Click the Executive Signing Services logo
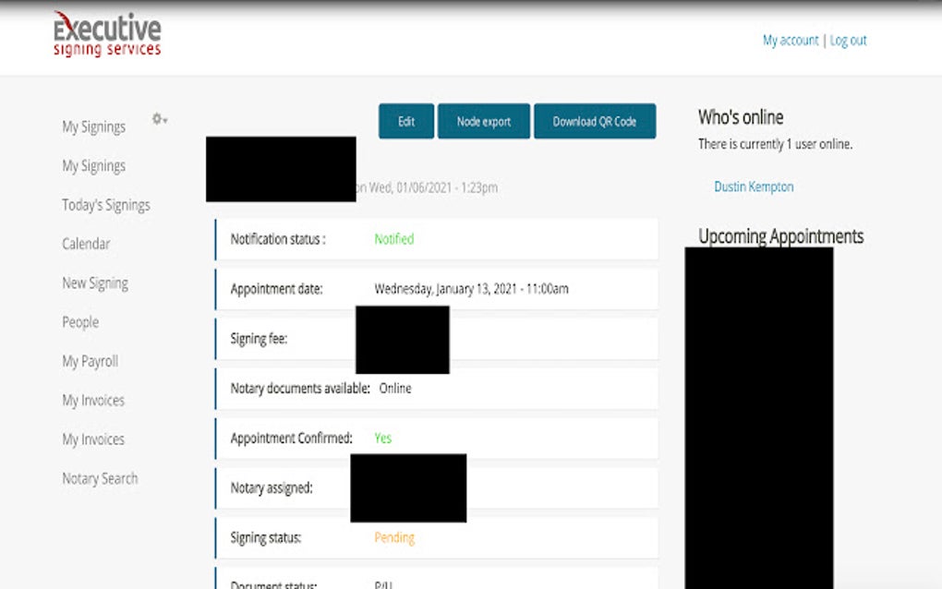 pyautogui.click(x=107, y=35)
